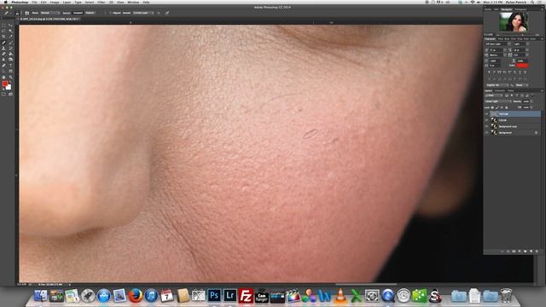Open Clone Source panel from options bar
This screenshot has width=546, height=307.
coord(26,13)
